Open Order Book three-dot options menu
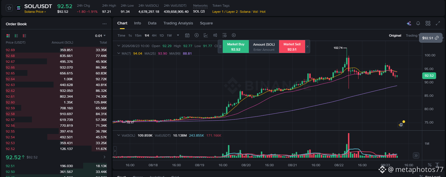 click(105, 24)
